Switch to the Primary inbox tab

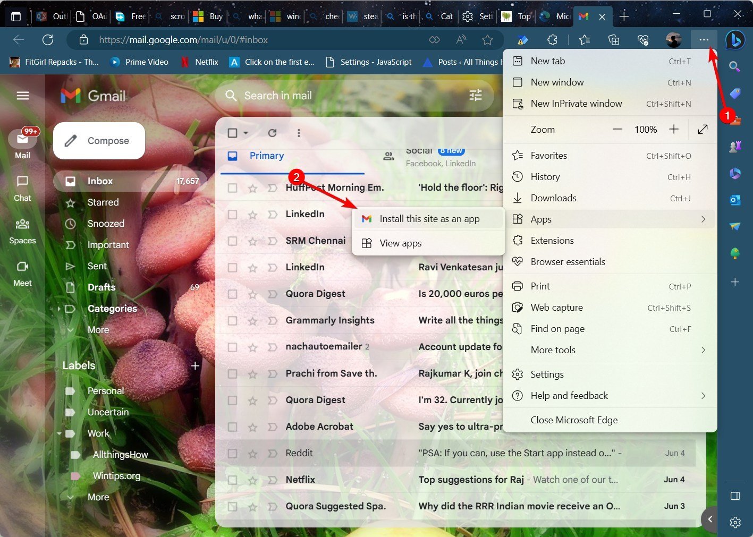pos(292,156)
